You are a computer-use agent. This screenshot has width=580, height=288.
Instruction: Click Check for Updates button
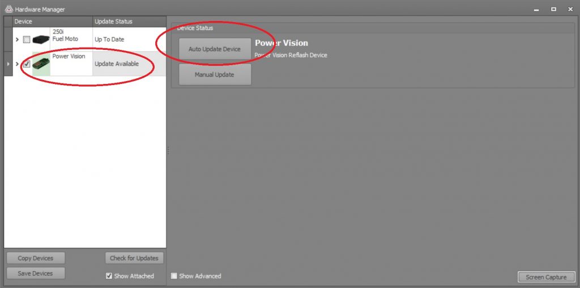tap(134, 258)
